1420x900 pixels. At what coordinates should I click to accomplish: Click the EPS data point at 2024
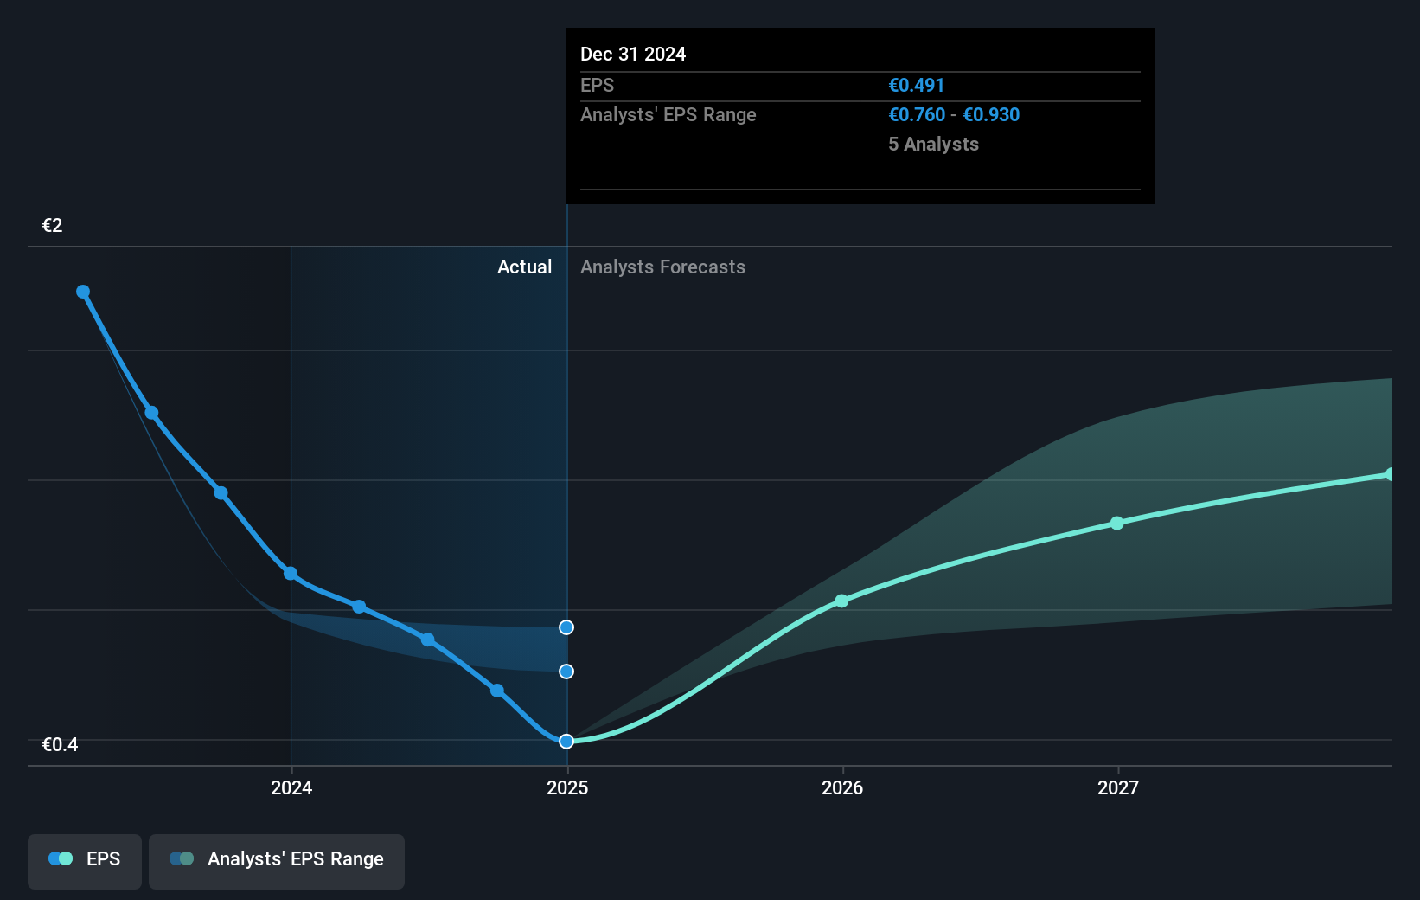tap(291, 574)
